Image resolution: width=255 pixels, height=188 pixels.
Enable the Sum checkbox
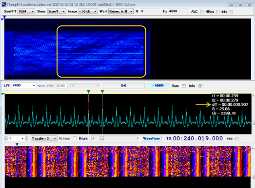tap(184, 85)
